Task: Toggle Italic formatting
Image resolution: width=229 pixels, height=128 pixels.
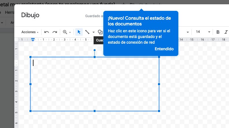Action: [x=226, y=32]
